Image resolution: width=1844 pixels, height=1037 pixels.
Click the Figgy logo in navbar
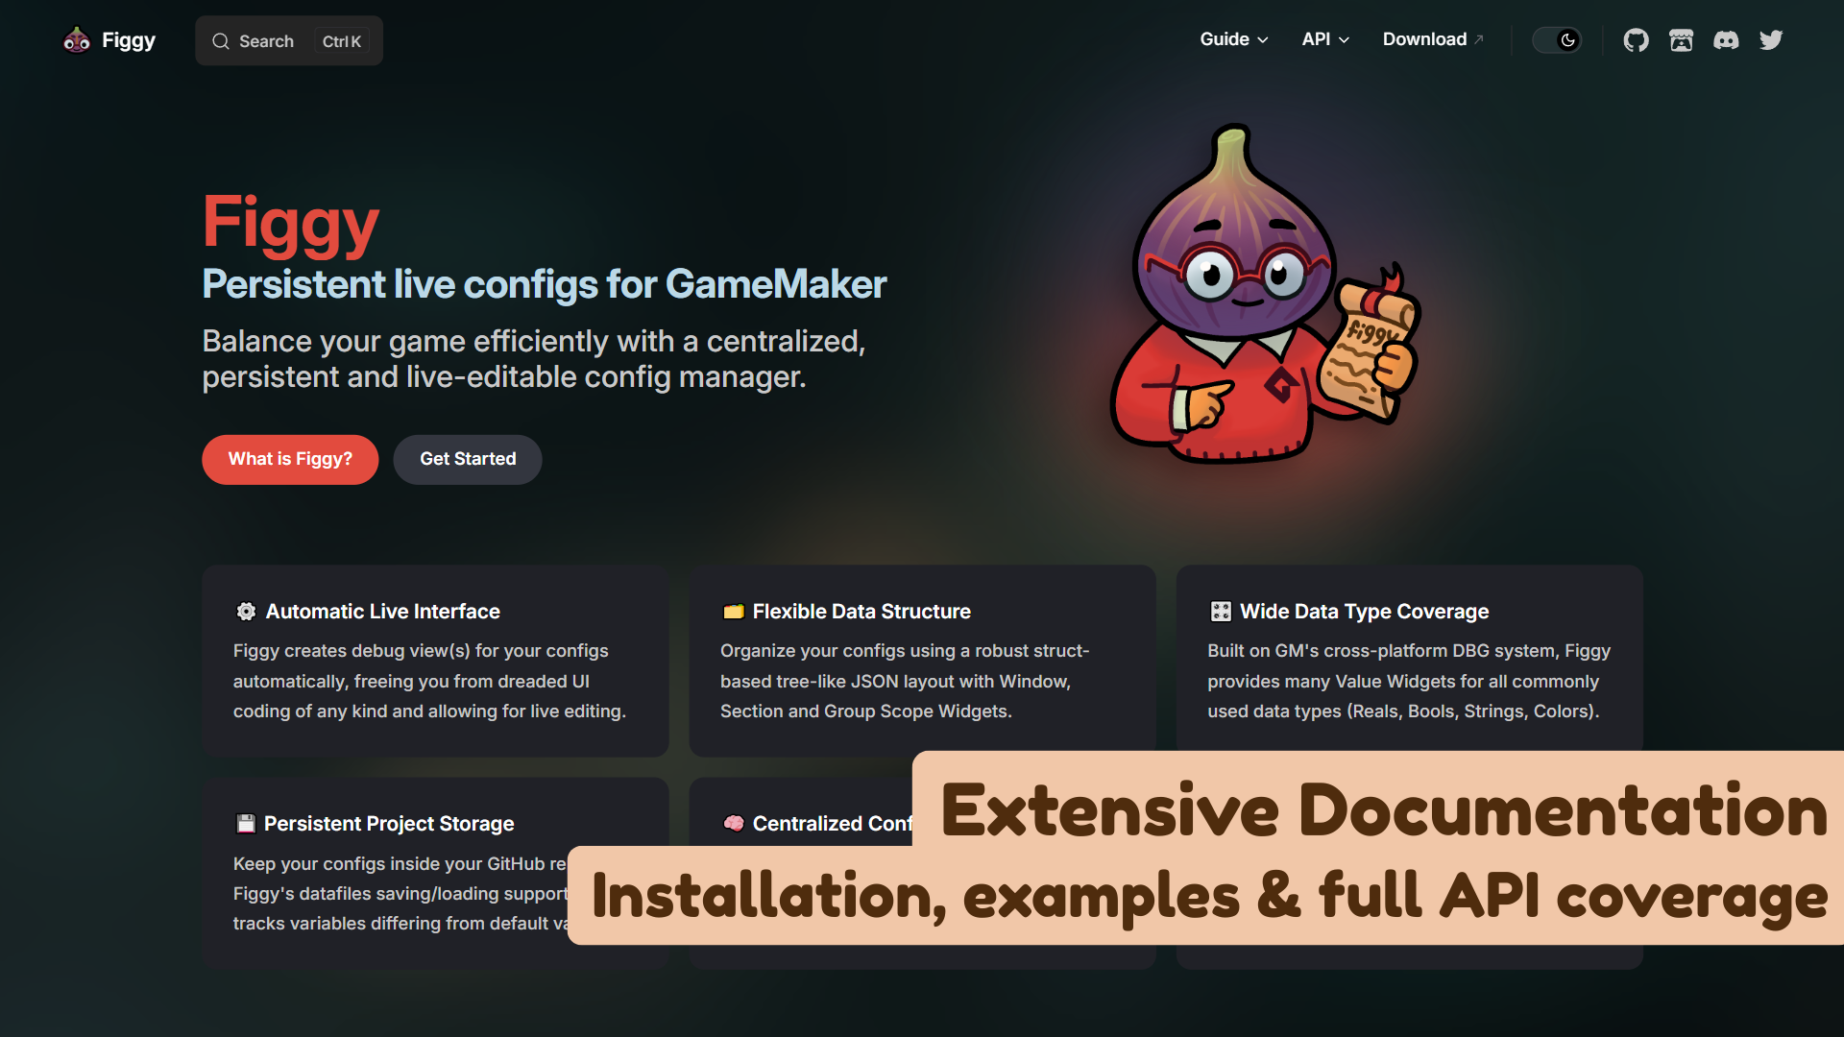click(109, 40)
